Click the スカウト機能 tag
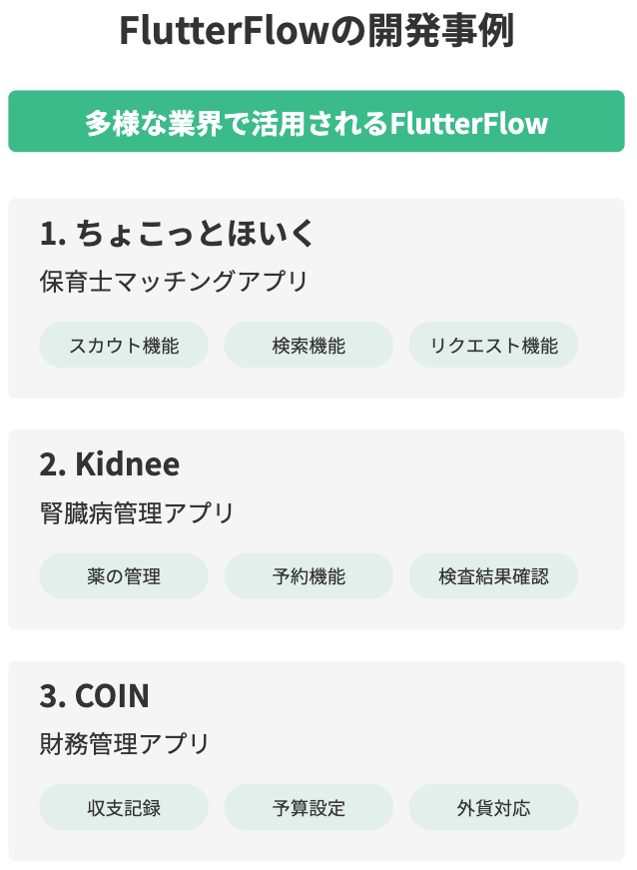 coord(124,345)
